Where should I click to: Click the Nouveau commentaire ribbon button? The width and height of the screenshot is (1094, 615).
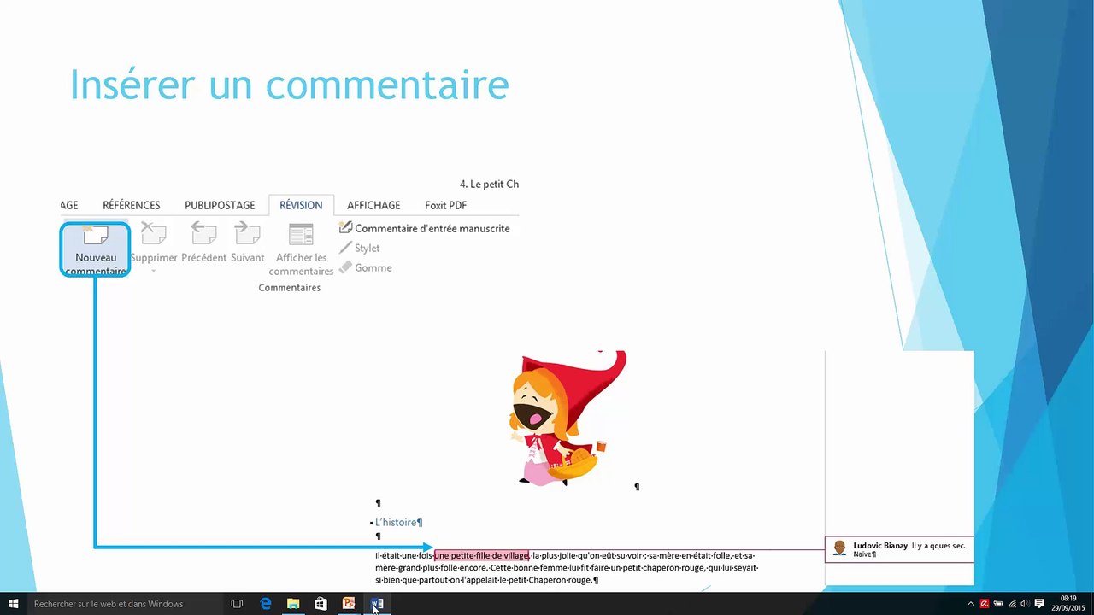click(x=95, y=249)
